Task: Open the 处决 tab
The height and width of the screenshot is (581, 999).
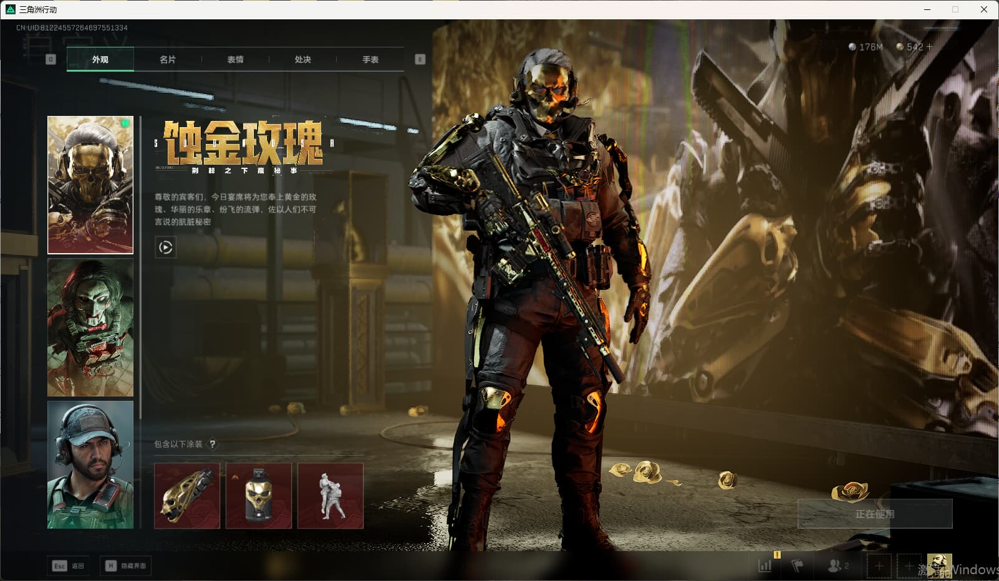Action: tap(303, 59)
